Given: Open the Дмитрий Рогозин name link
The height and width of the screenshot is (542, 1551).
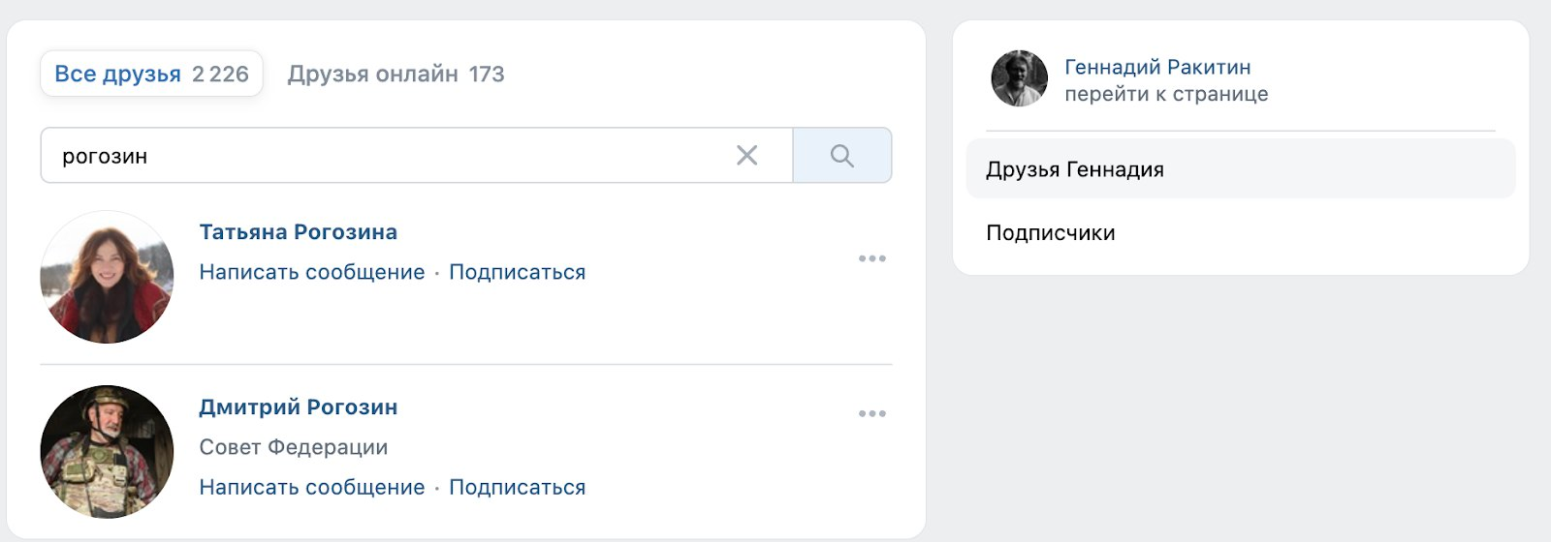Looking at the screenshot, I should click(x=299, y=407).
